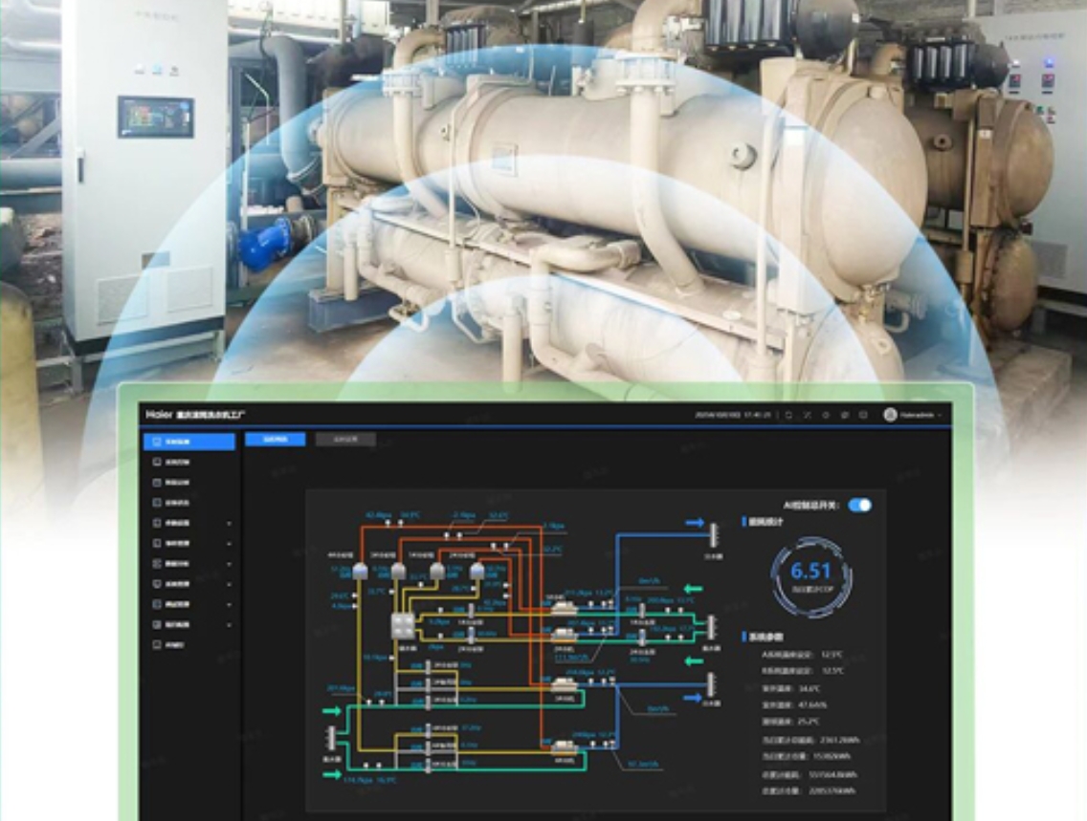The height and width of the screenshot is (821, 1087).
Task: Click the leftmost chiller tank icon in diagram
Action: click(360, 571)
